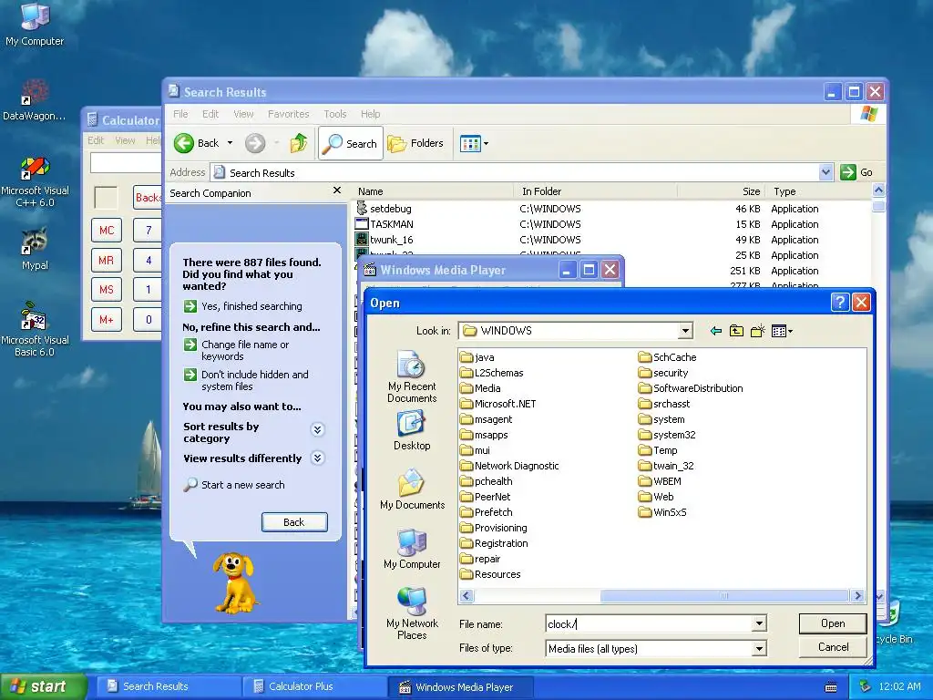This screenshot has height=700, width=933.
Task: Select the setdebug application result
Action: pos(384,209)
